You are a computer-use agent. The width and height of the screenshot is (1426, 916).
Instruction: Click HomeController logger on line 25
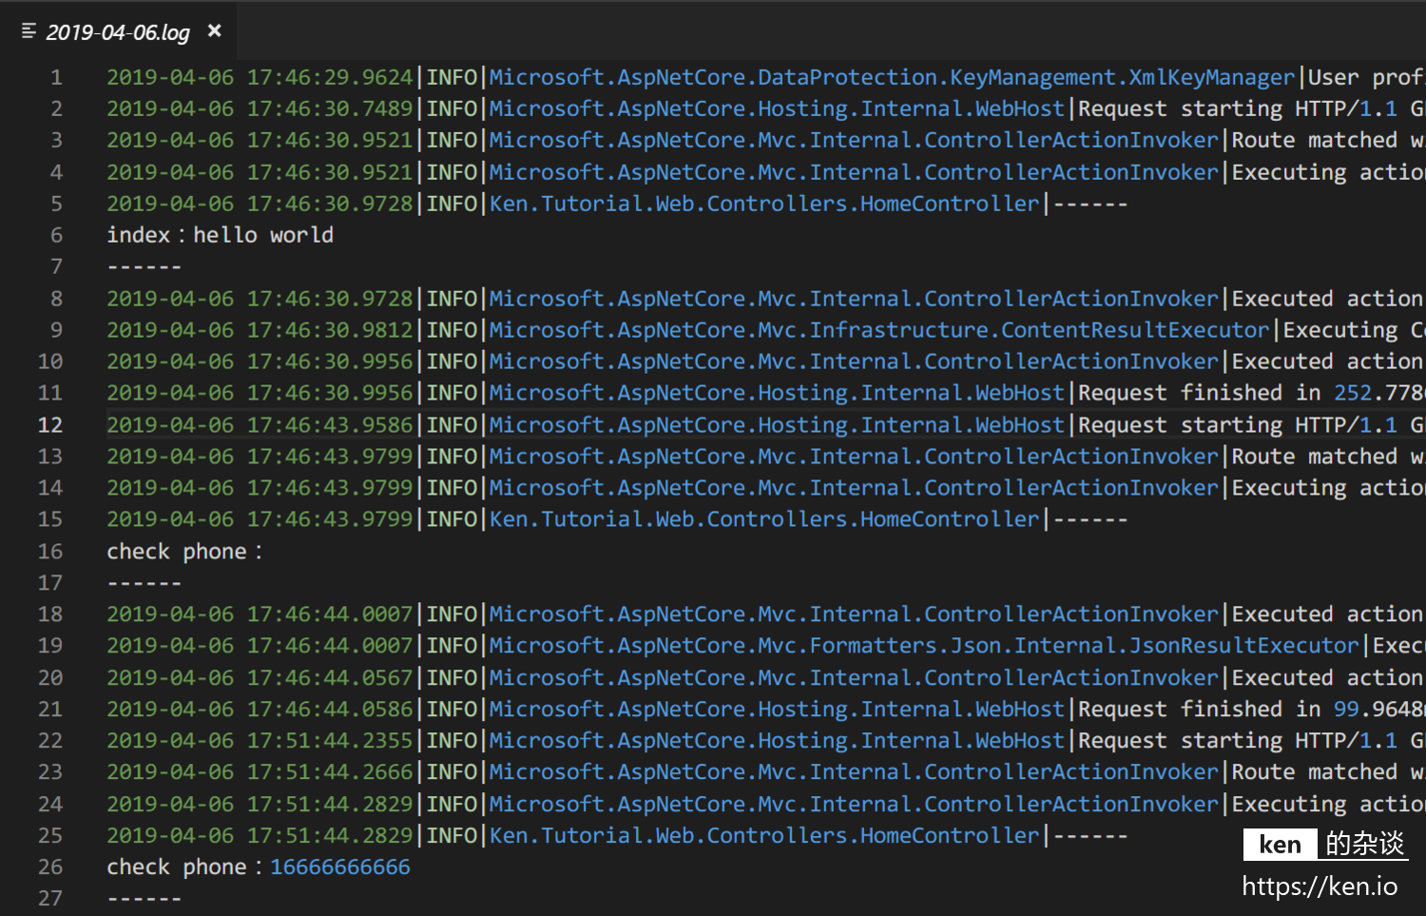point(764,835)
